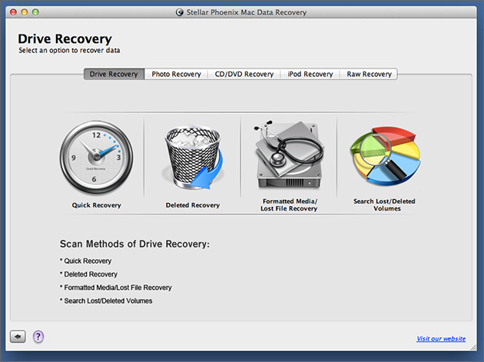Open the Visit our website link
Screen dimensions: 484x362
point(440,339)
